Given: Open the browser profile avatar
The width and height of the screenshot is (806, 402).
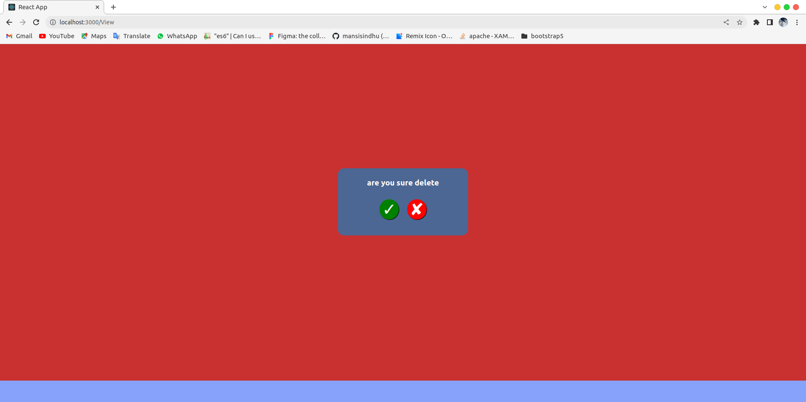Looking at the screenshot, I should [783, 22].
